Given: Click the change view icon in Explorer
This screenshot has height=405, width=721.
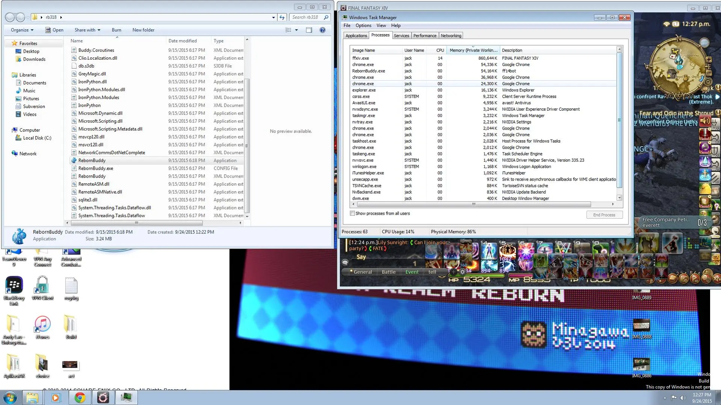Looking at the screenshot, I should click(x=288, y=30).
